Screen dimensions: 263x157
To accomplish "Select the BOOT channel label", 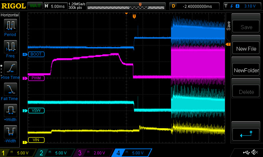I will tap(36, 54).
